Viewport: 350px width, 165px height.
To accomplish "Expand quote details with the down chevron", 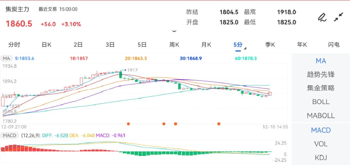I will [174, 31].
